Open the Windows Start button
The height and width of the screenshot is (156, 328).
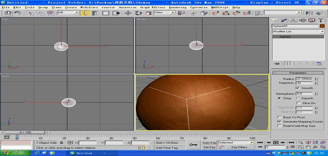click(x=15, y=153)
